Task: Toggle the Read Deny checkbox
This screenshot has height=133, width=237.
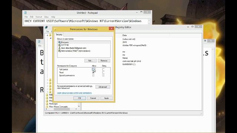Action: point(103,72)
